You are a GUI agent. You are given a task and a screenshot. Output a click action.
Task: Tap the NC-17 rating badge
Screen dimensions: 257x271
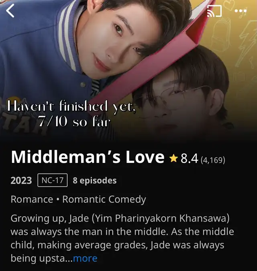53,180
